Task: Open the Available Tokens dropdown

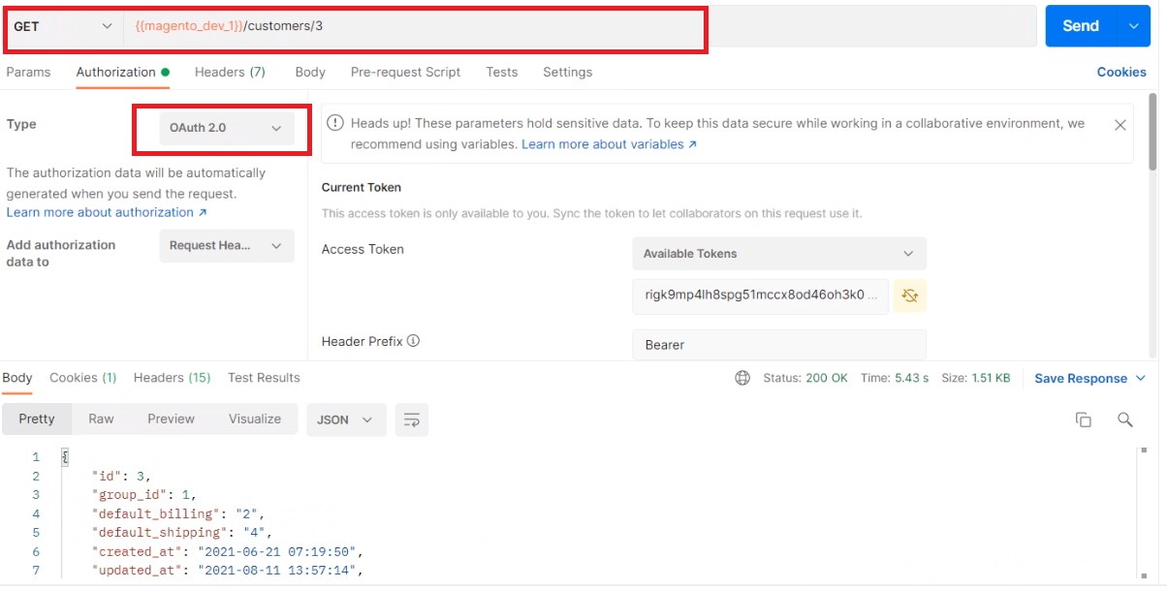Action: coord(779,254)
